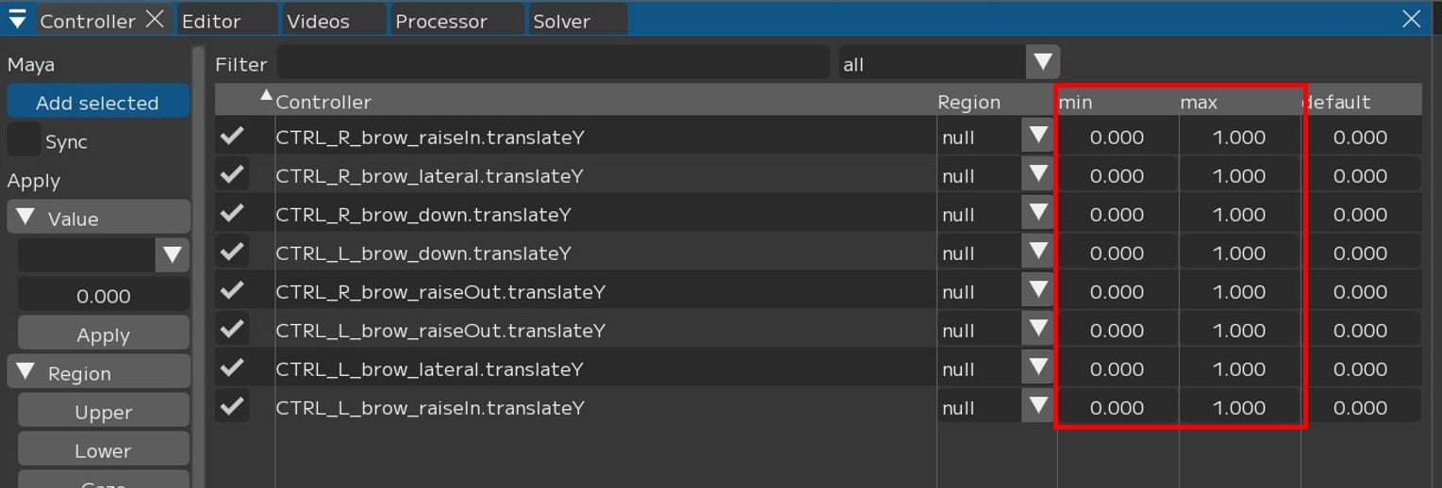This screenshot has width=1442, height=488.
Task: Click the Add selected button
Action: (97, 103)
